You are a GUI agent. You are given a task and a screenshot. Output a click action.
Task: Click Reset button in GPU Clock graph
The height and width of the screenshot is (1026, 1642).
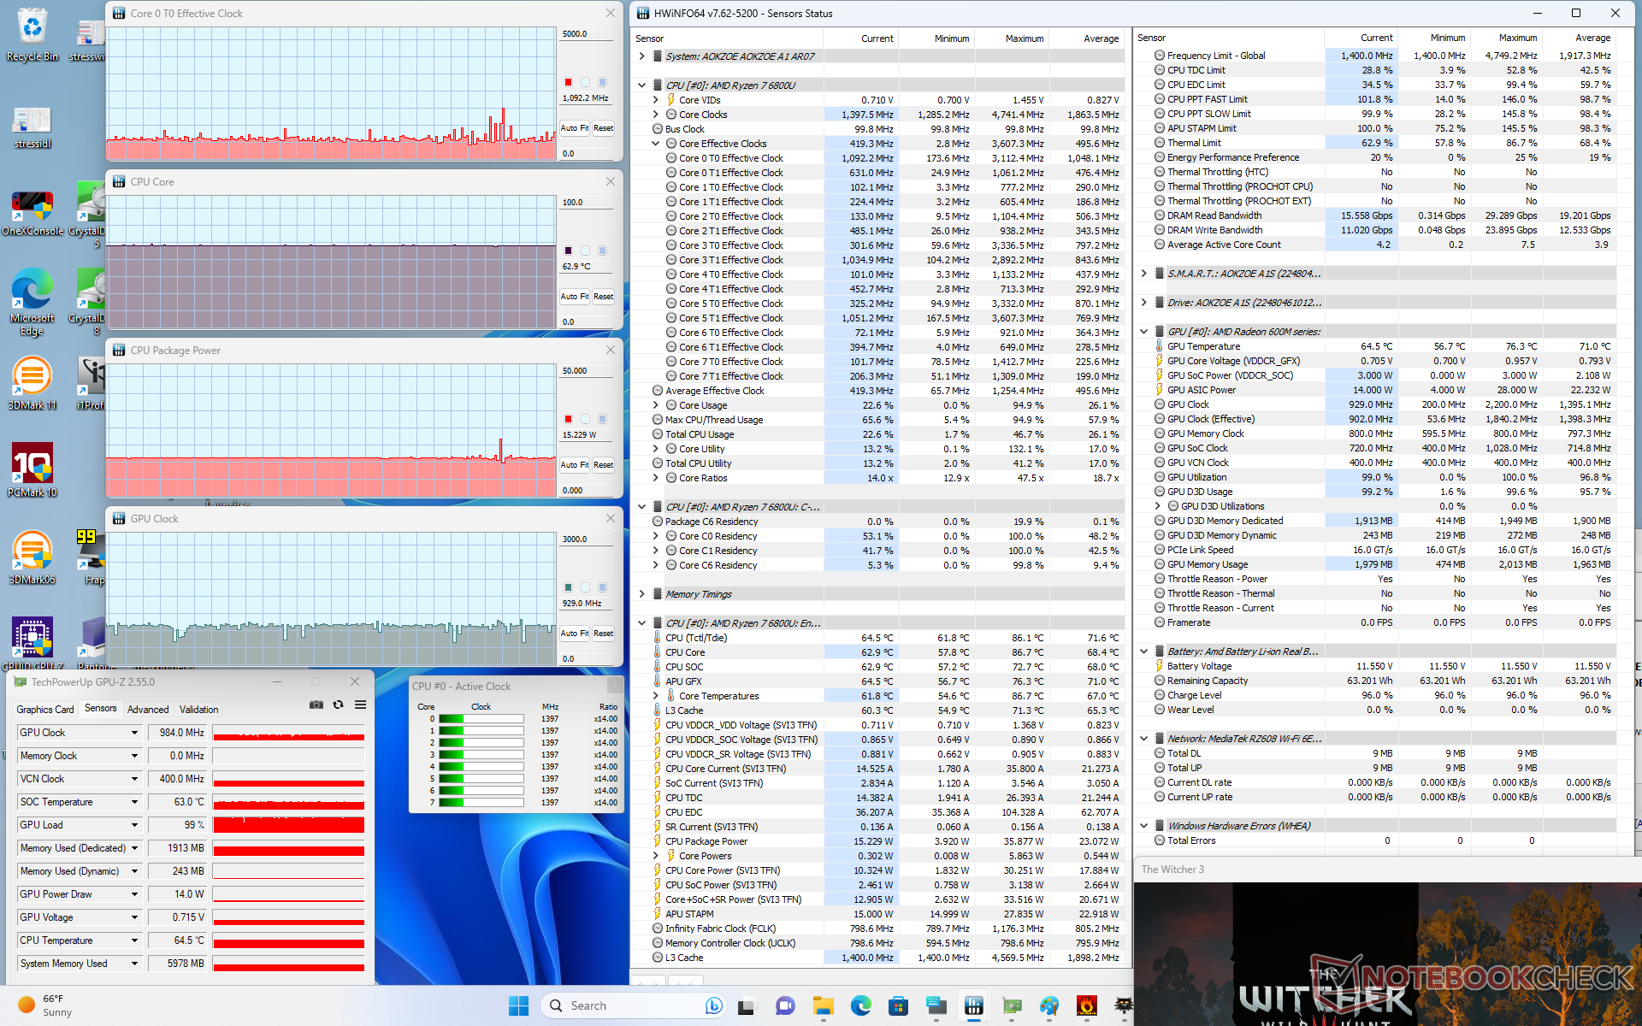[x=603, y=634]
